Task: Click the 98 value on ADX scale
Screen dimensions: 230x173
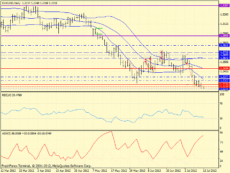Action: tap(221, 133)
